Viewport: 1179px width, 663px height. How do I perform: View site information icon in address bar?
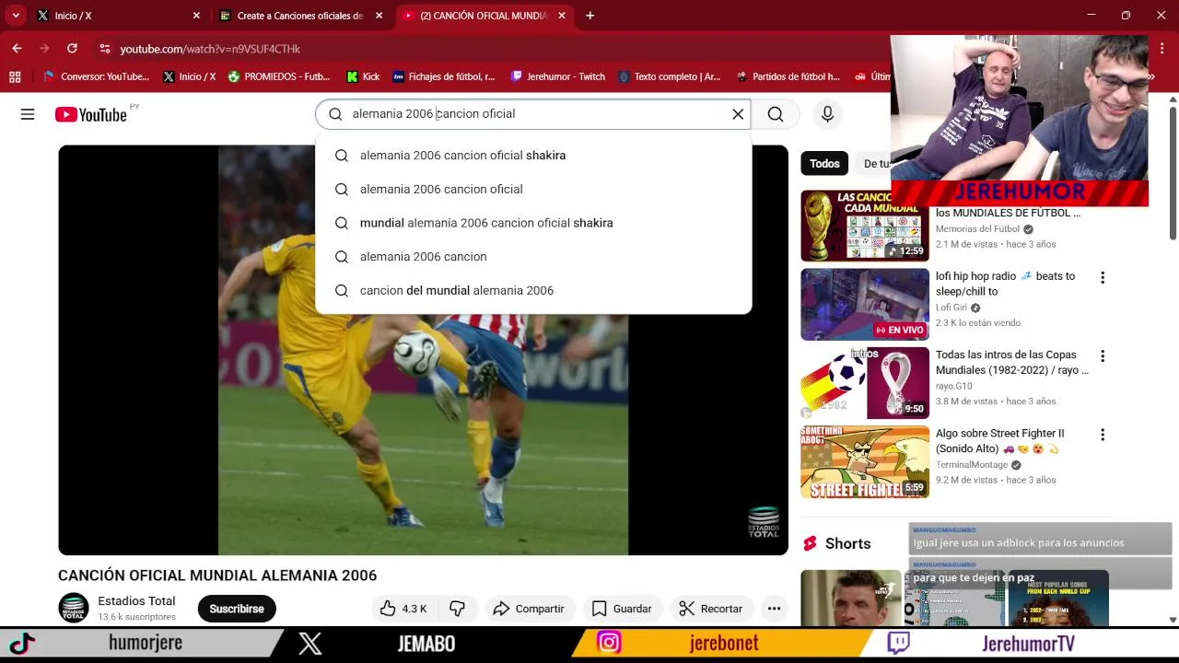[104, 49]
